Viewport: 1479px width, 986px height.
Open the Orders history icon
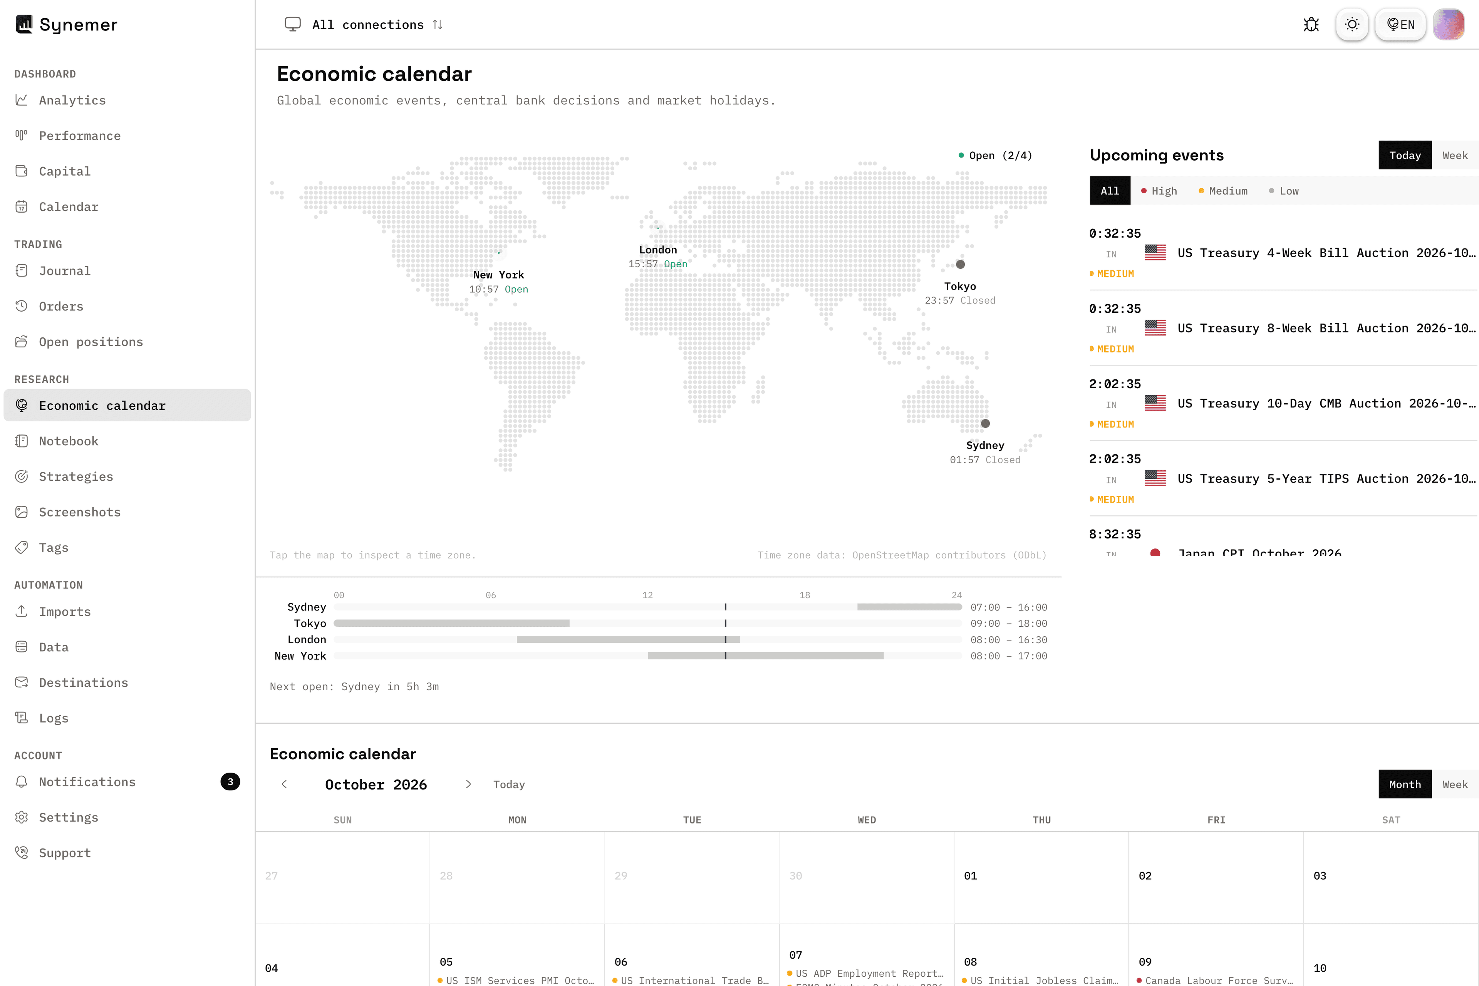tap(22, 306)
